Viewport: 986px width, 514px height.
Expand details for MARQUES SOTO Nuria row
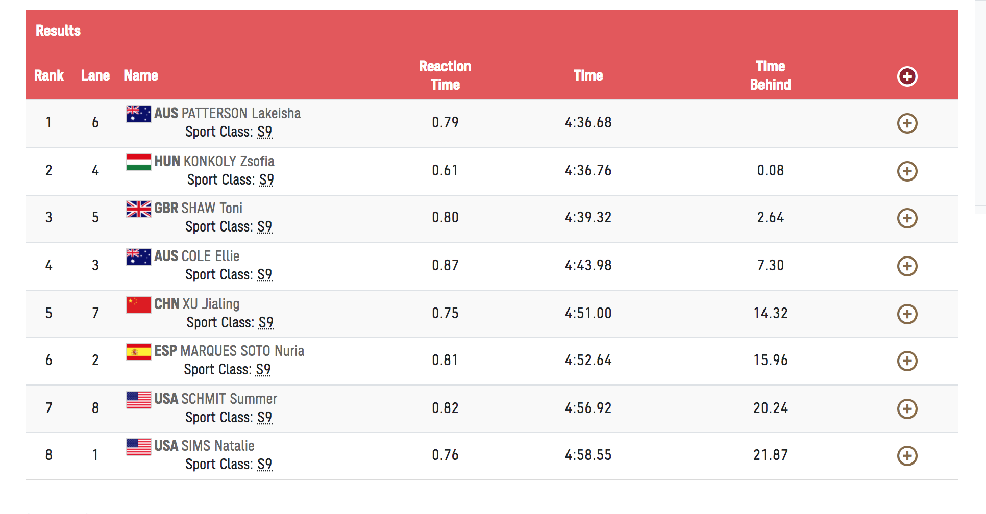(907, 361)
